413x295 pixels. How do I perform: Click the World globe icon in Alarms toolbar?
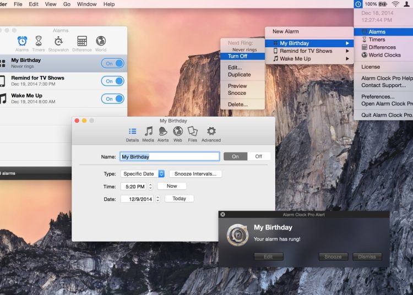pyautogui.click(x=101, y=42)
